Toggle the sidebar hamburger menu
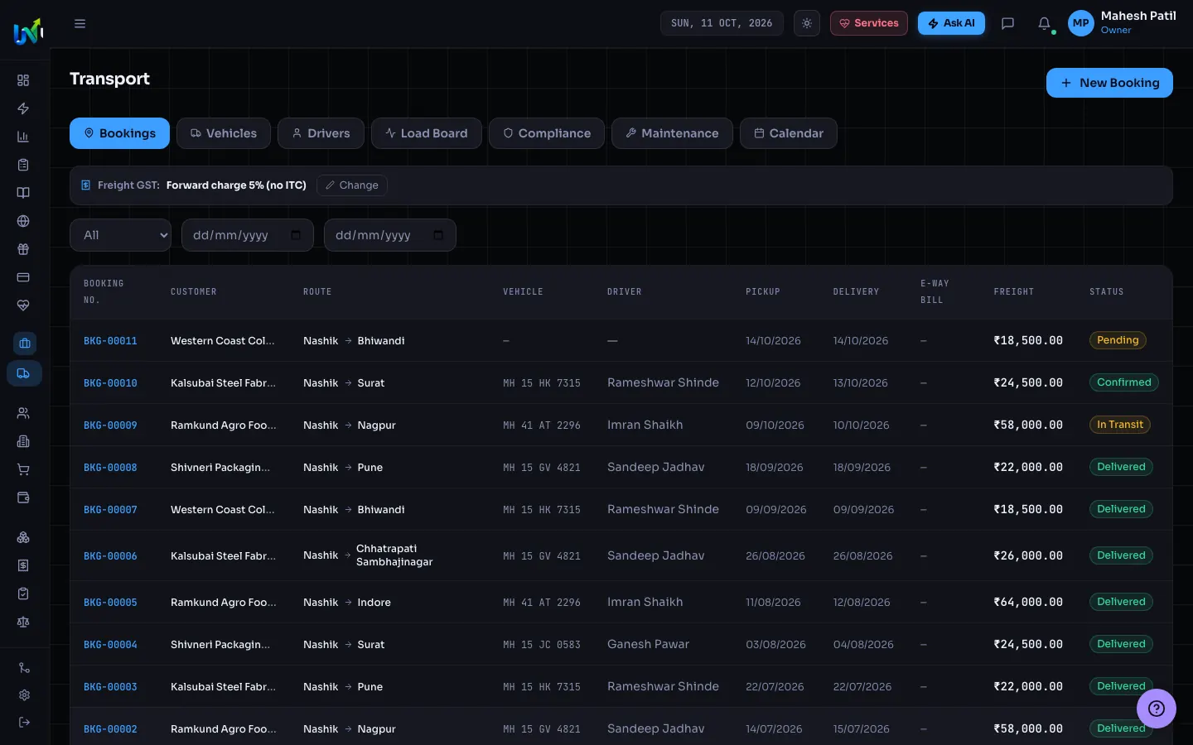The width and height of the screenshot is (1193, 745). click(x=80, y=23)
